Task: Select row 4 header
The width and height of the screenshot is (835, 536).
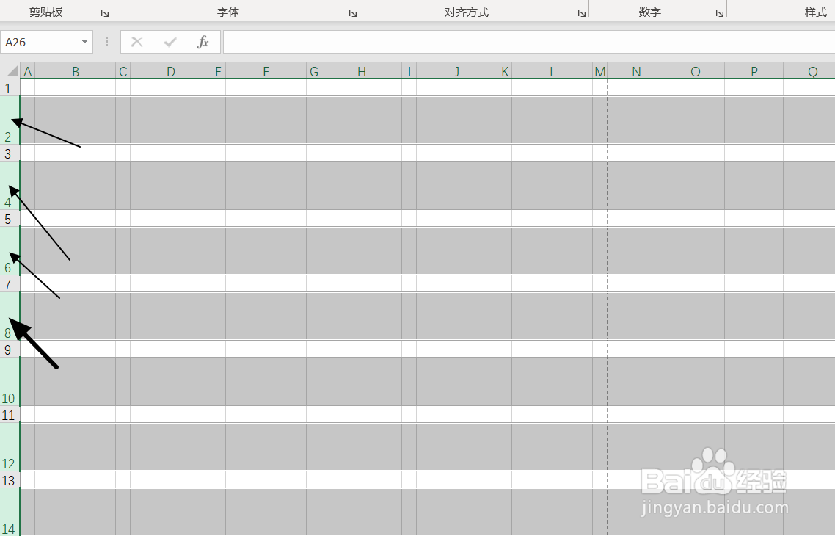Action: pos(10,186)
